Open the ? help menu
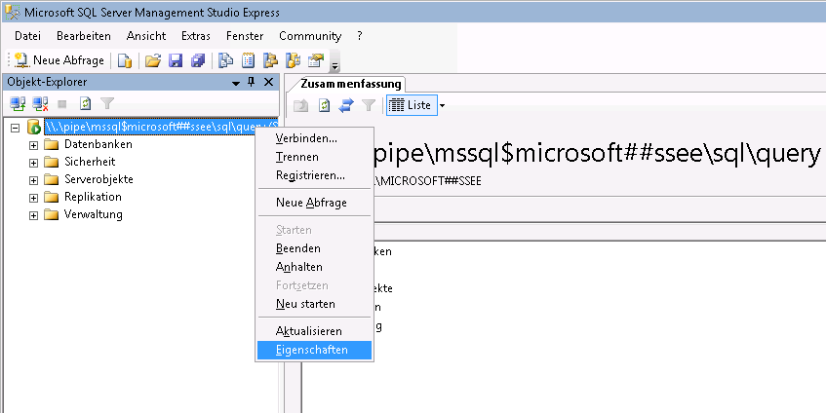The height and width of the screenshot is (413, 826). pos(360,36)
